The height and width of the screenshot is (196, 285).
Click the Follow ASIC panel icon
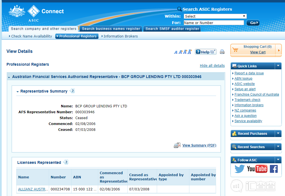pyautogui.click(x=235, y=160)
